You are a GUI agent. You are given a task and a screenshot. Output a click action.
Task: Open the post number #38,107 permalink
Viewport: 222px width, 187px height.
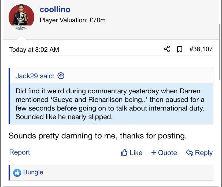(201, 49)
